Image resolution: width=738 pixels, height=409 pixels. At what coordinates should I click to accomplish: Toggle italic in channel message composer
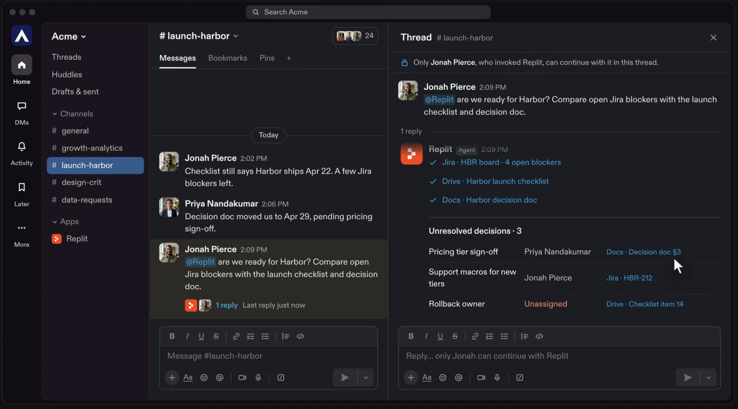(x=187, y=336)
